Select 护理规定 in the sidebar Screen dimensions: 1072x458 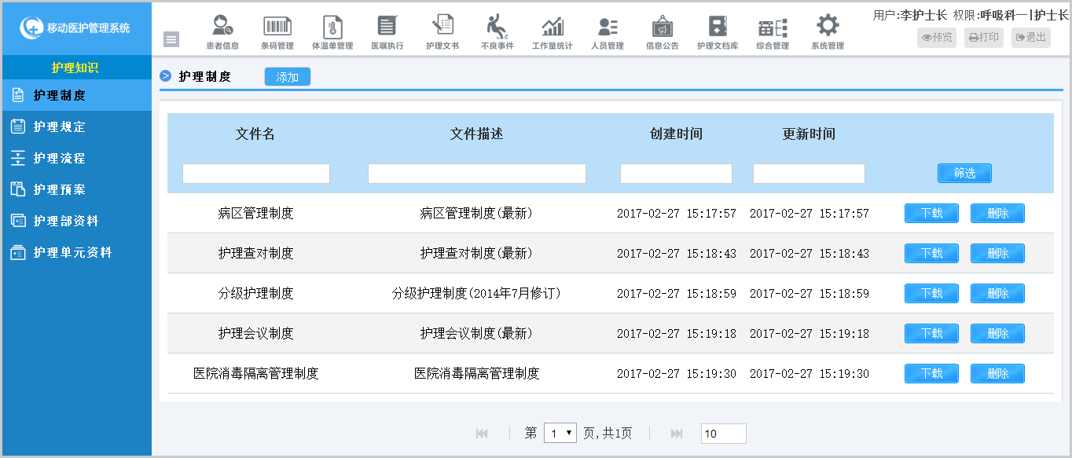tap(60, 126)
